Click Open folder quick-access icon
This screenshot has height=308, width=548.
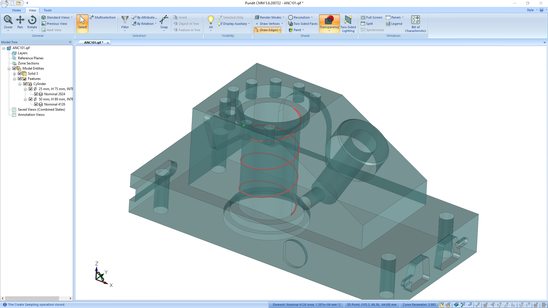[x=19, y=3]
